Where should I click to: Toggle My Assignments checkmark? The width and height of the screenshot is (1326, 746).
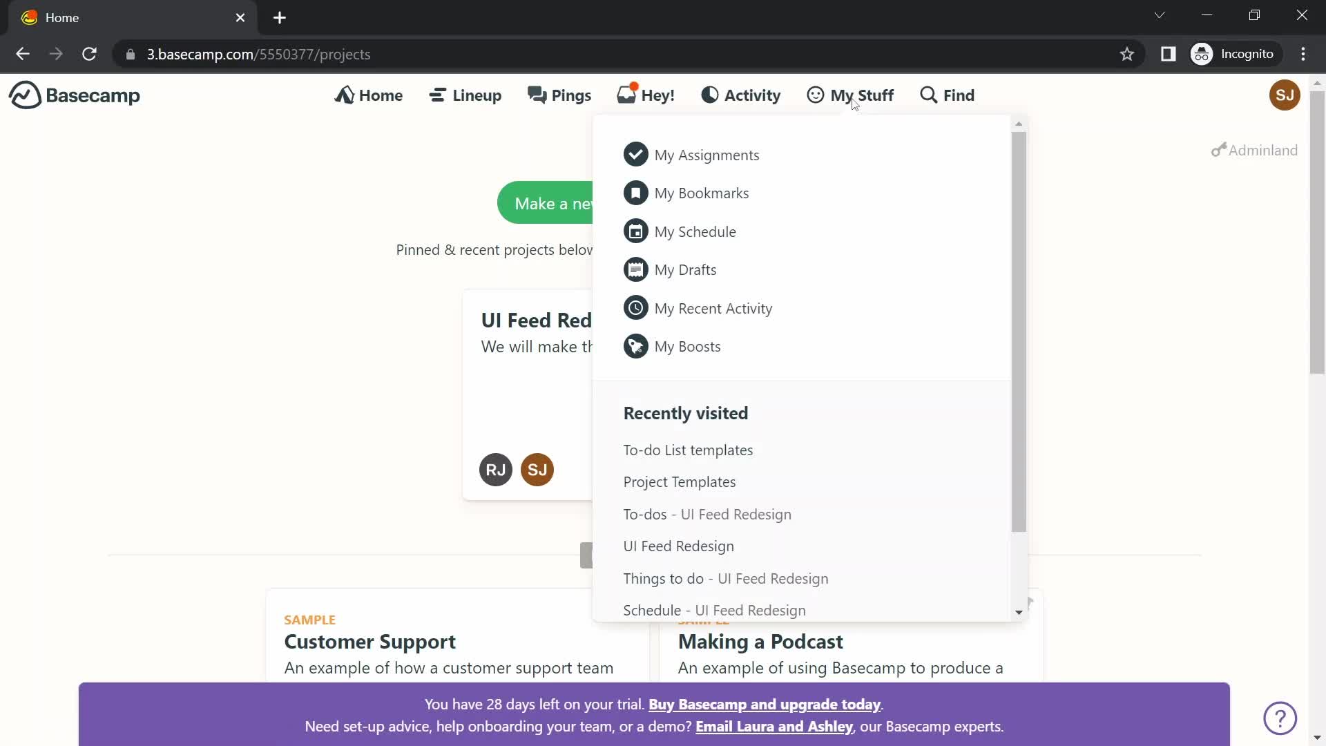[x=635, y=154]
